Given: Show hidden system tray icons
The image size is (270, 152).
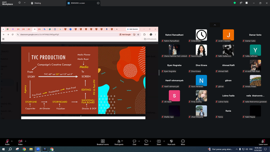Looking at the screenshot, I should (x=237, y=149).
